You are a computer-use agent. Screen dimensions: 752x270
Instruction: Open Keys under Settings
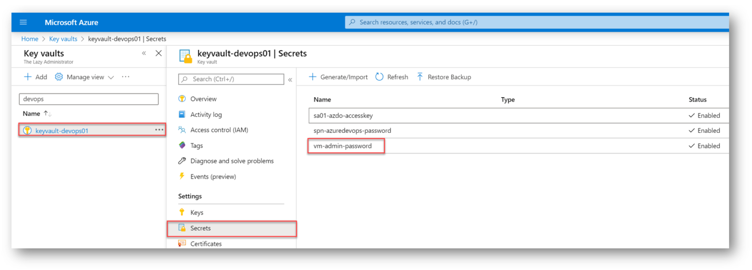[x=197, y=213]
